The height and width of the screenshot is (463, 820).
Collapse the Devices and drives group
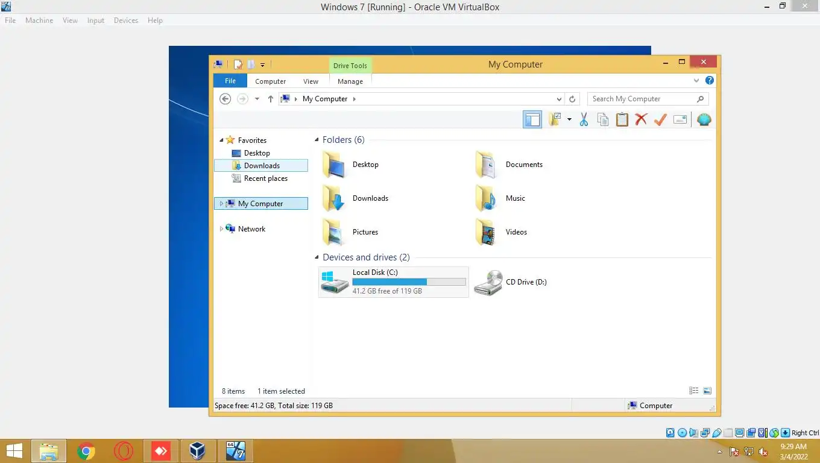[317, 257]
